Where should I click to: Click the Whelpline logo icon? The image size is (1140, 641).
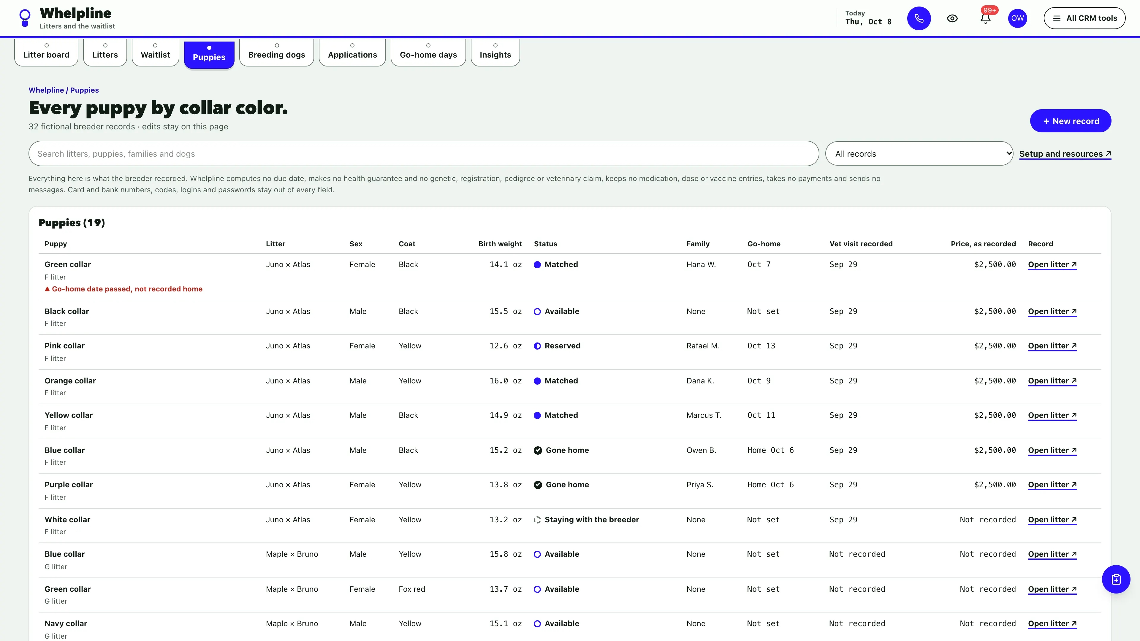pyautogui.click(x=25, y=18)
